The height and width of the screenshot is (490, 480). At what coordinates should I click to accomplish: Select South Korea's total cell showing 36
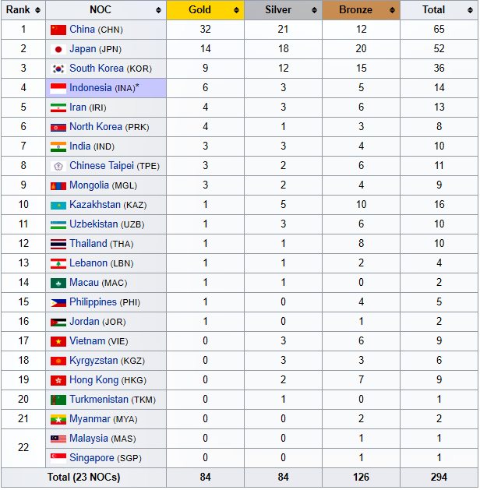click(x=439, y=68)
